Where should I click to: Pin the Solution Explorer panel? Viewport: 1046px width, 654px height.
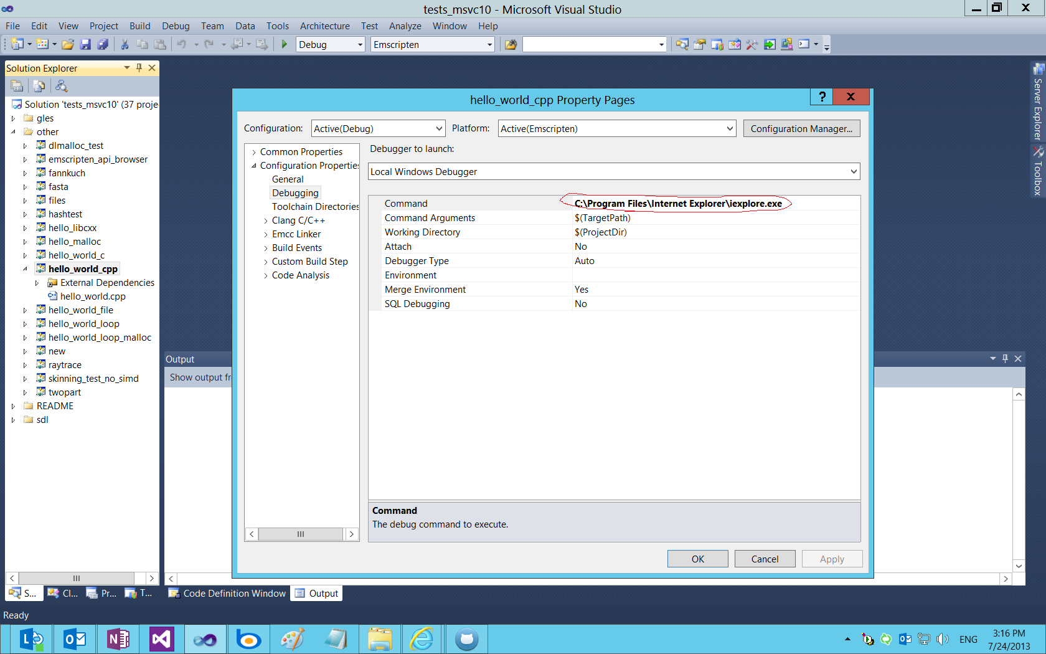click(139, 68)
